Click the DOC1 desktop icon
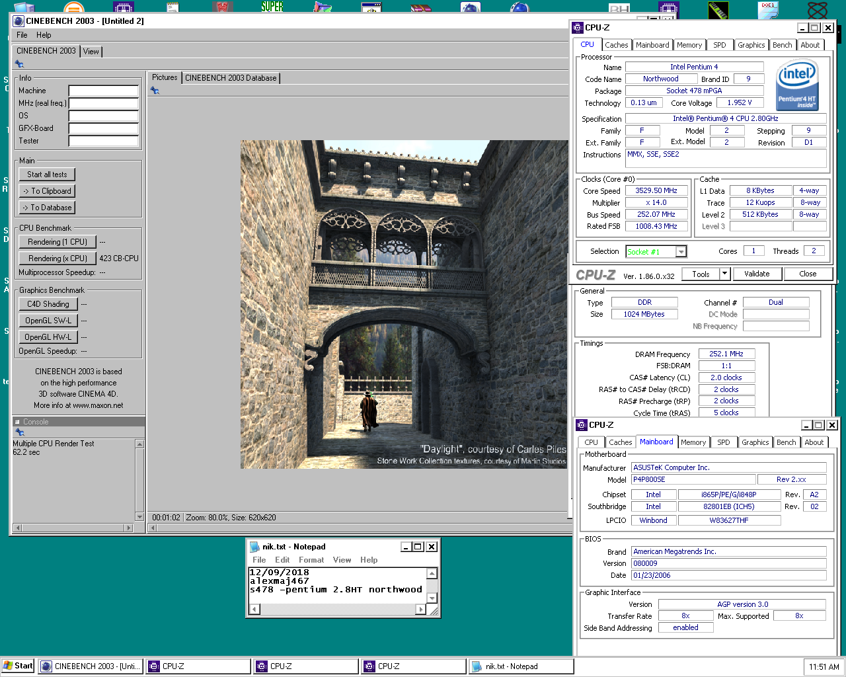This screenshot has height=677, width=846. coord(768,10)
